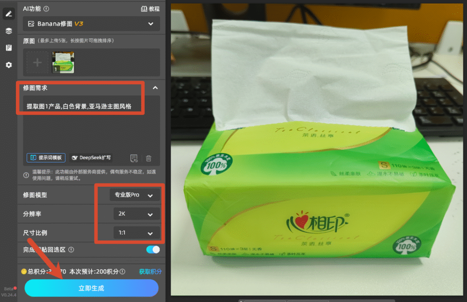Open the 获取积分 link
Image resolution: width=467 pixels, height=302 pixels.
click(150, 271)
